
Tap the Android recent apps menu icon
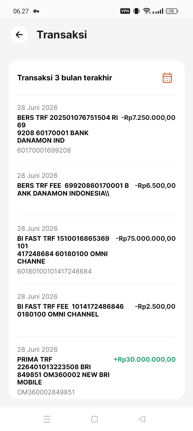pyautogui.click(x=47, y=419)
